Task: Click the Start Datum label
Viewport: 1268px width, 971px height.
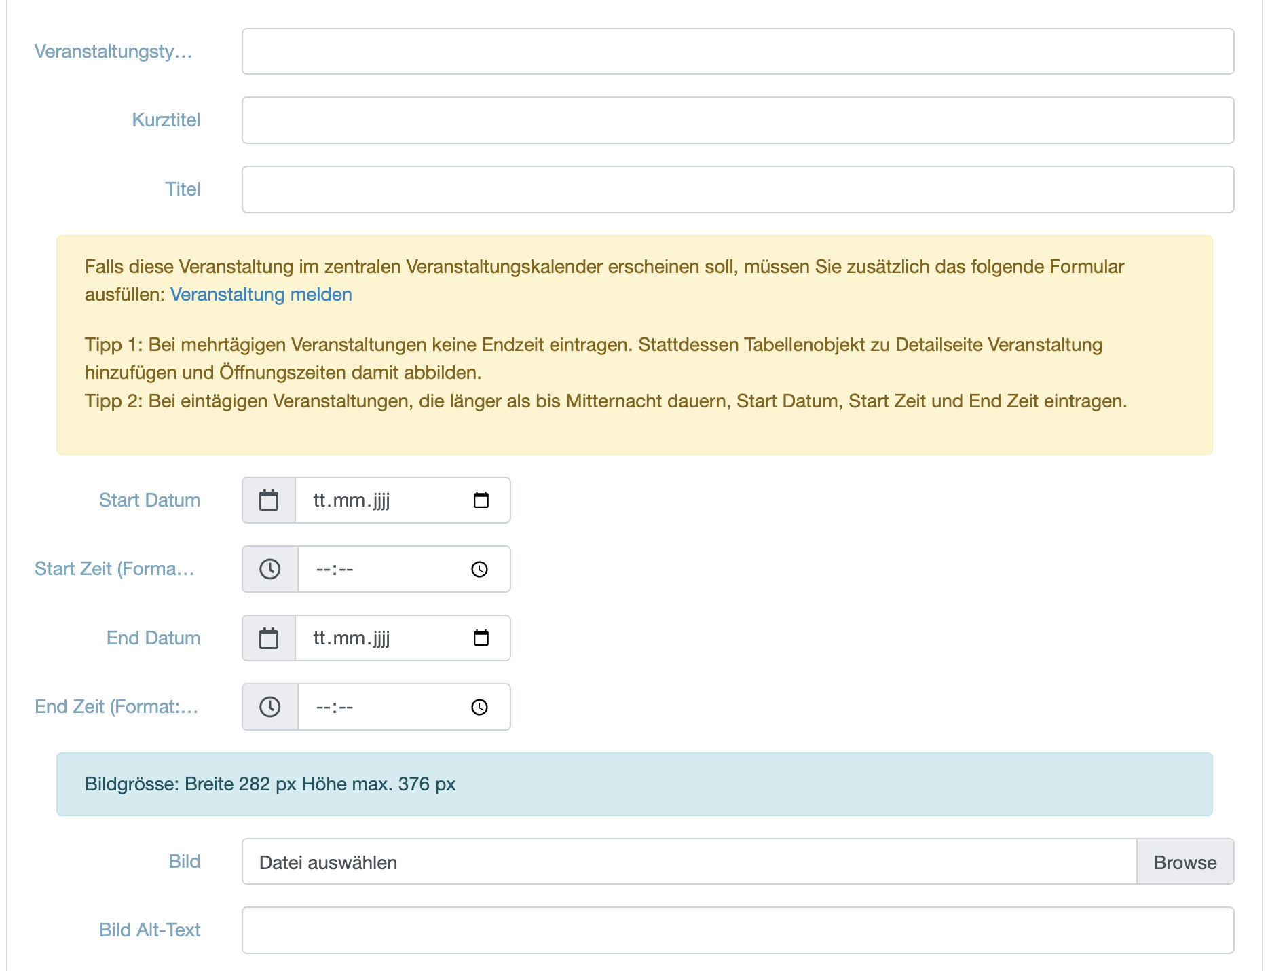Action: (x=149, y=500)
